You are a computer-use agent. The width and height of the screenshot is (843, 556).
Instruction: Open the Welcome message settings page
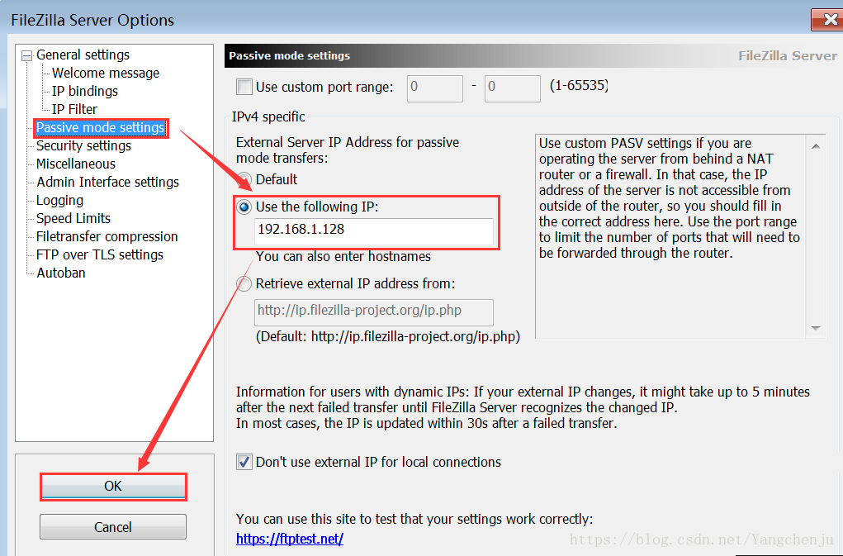point(106,74)
